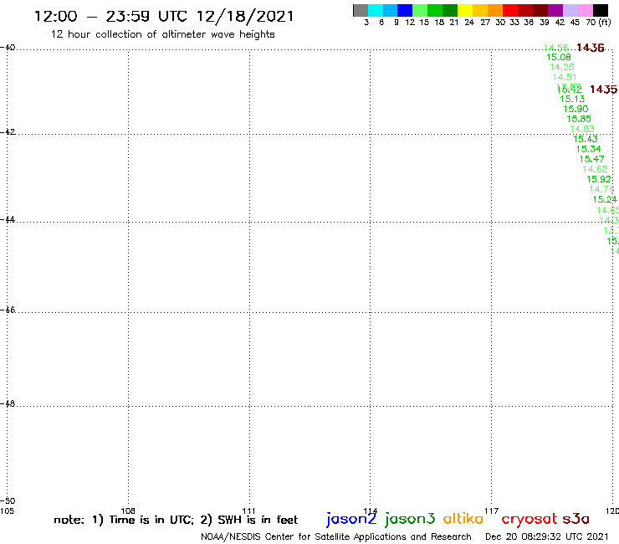Click the wave height value 15.85
Image resolution: width=619 pixels, height=544 pixels.
point(579,119)
